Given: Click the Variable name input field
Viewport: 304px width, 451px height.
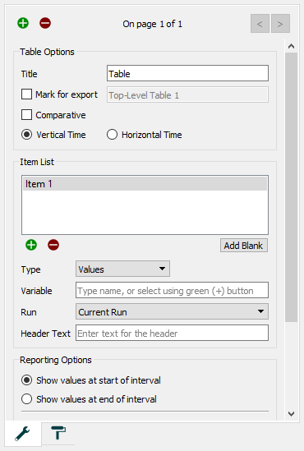Looking at the screenshot, I should click(x=172, y=290).
